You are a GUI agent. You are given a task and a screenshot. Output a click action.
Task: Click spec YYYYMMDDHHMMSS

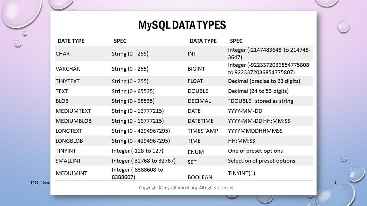point(255,131)
